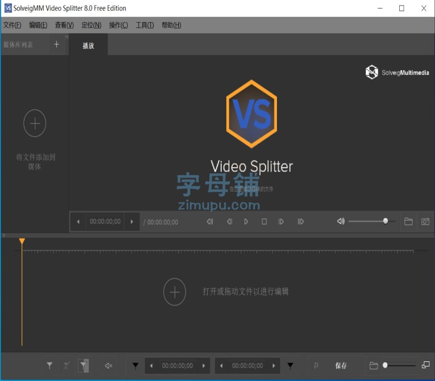Decrease the fragment start time
435x381 pixels.
tap(151, 366)
